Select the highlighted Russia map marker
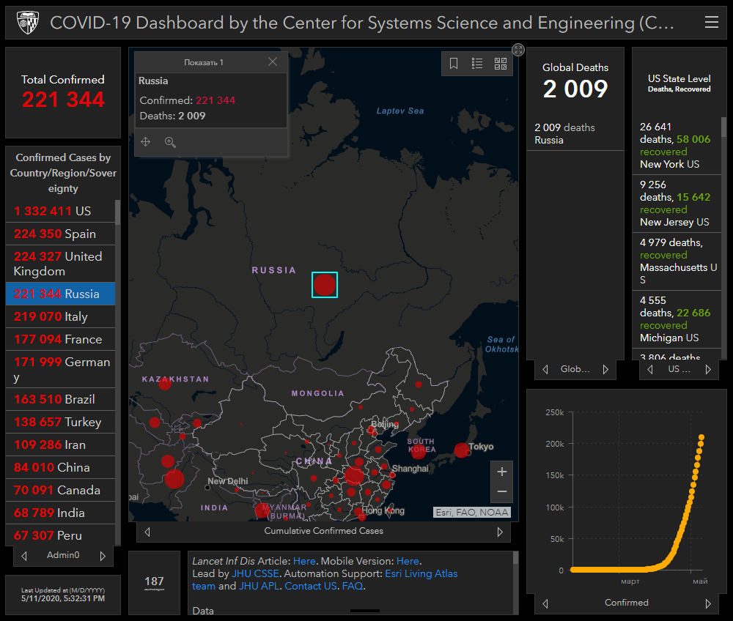The height and width of the screenshot is (621, 733). (325, 285)
